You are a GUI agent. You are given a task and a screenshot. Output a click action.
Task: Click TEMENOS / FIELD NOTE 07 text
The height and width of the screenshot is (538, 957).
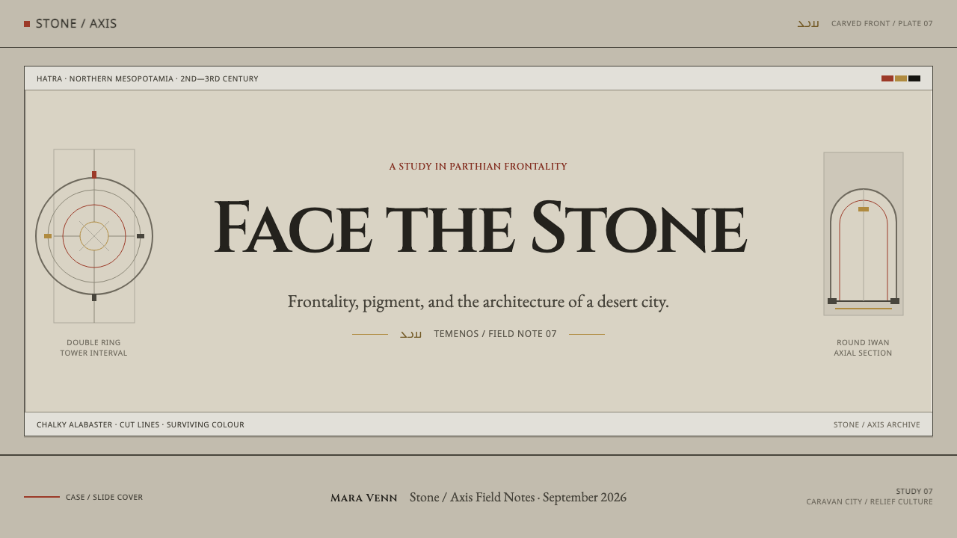[x=496, y=334]
